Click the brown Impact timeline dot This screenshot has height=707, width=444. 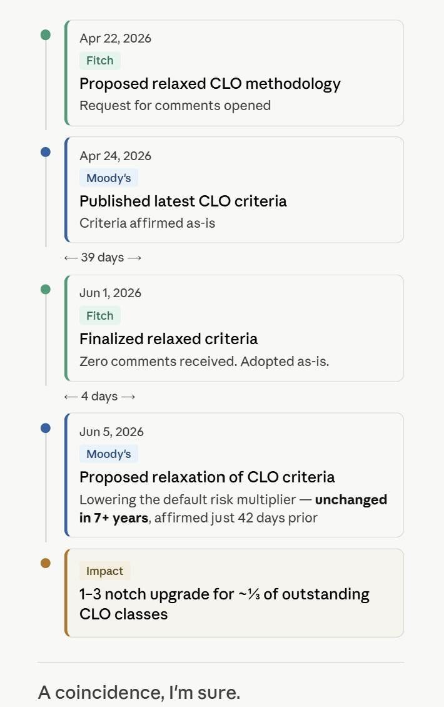tap(46, 562)
